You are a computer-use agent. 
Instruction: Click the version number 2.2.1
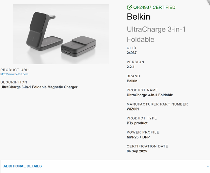131,67
